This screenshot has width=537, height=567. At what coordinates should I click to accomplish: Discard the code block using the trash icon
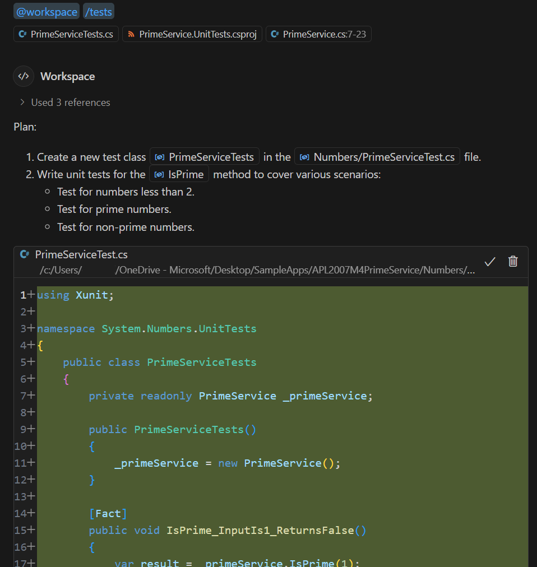click(513, 261)
